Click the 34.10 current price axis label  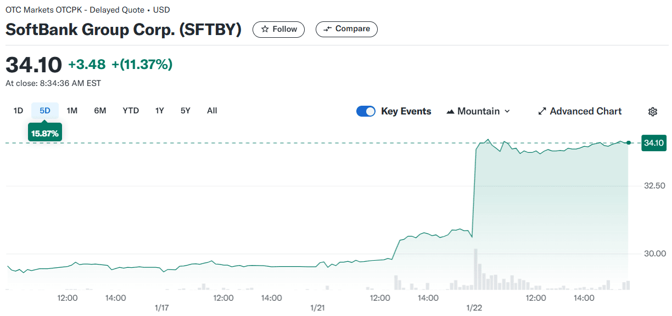(x=653, y=143)
